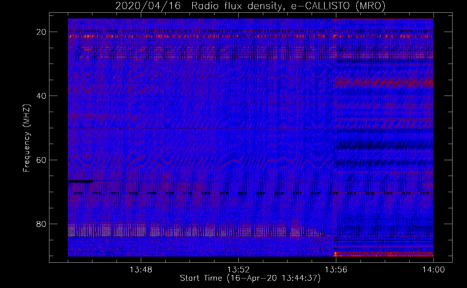Click the spectrogram plot area

[x=251, y=137]
